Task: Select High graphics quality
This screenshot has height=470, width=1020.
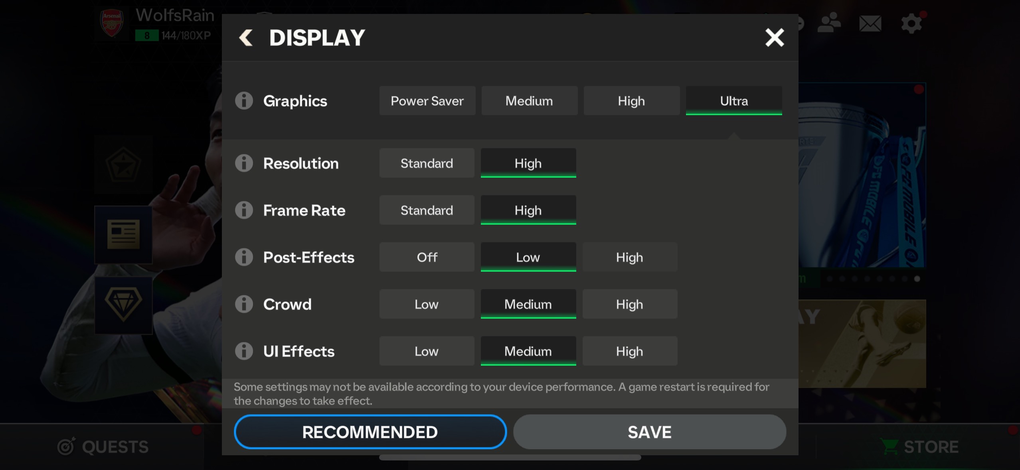Action: (631, 101)
